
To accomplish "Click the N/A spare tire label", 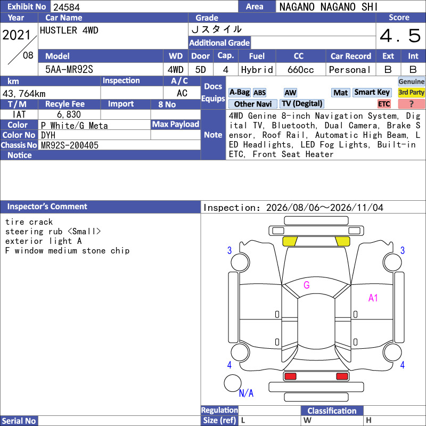I will pyautogui.click(x=246, y=393).
